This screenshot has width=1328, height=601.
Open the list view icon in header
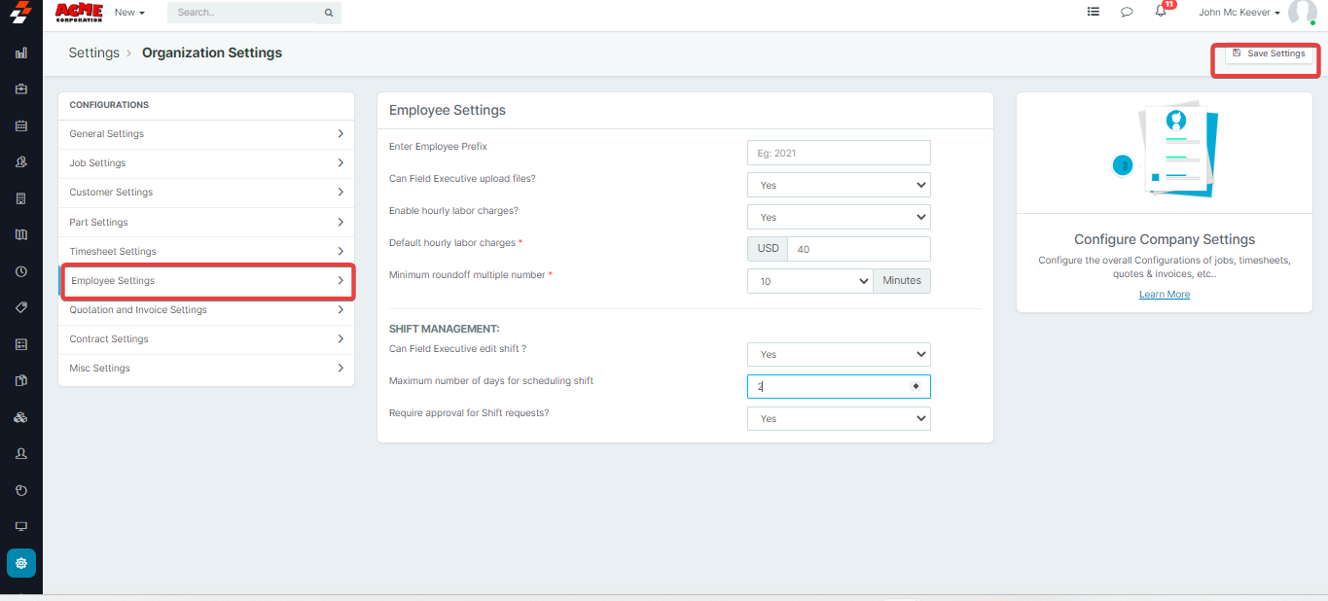coord(1094,13)
